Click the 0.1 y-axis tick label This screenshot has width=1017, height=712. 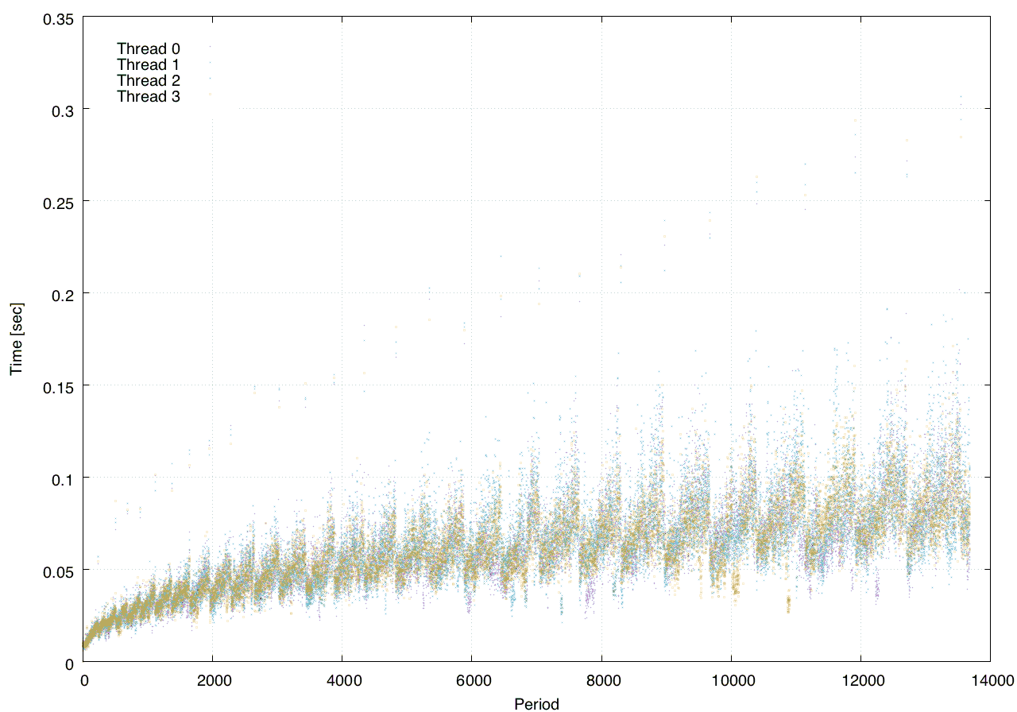coord(62,478)
